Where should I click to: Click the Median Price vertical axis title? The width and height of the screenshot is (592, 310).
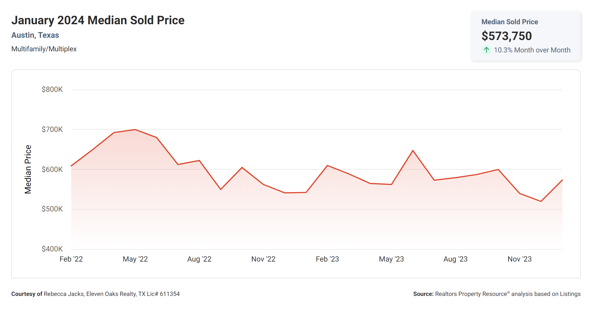(x=28, y=169)
